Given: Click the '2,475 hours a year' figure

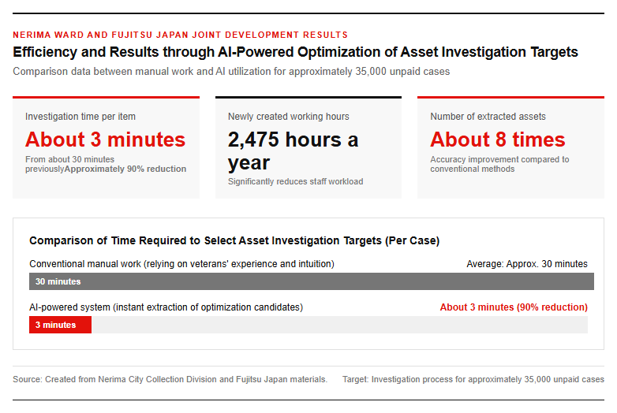Looking at the screenshot, I should pyautogui.click(x=293, y=151).
